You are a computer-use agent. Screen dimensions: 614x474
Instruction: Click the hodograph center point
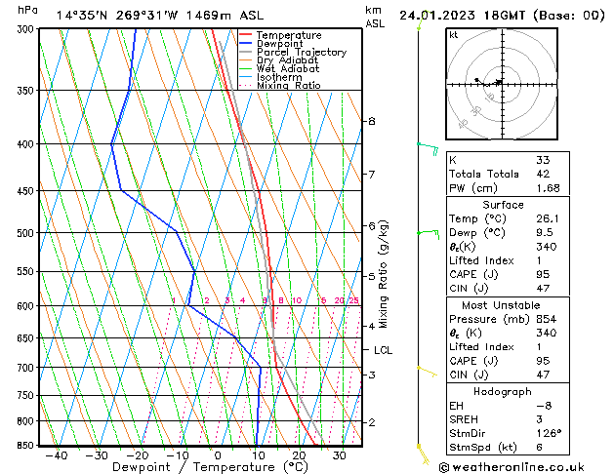point(502,84)
